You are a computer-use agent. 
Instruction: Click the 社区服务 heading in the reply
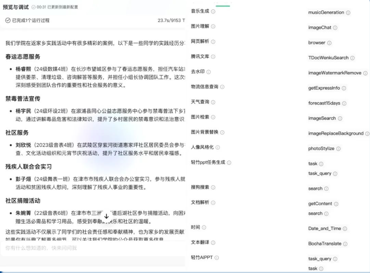[17, 133]
